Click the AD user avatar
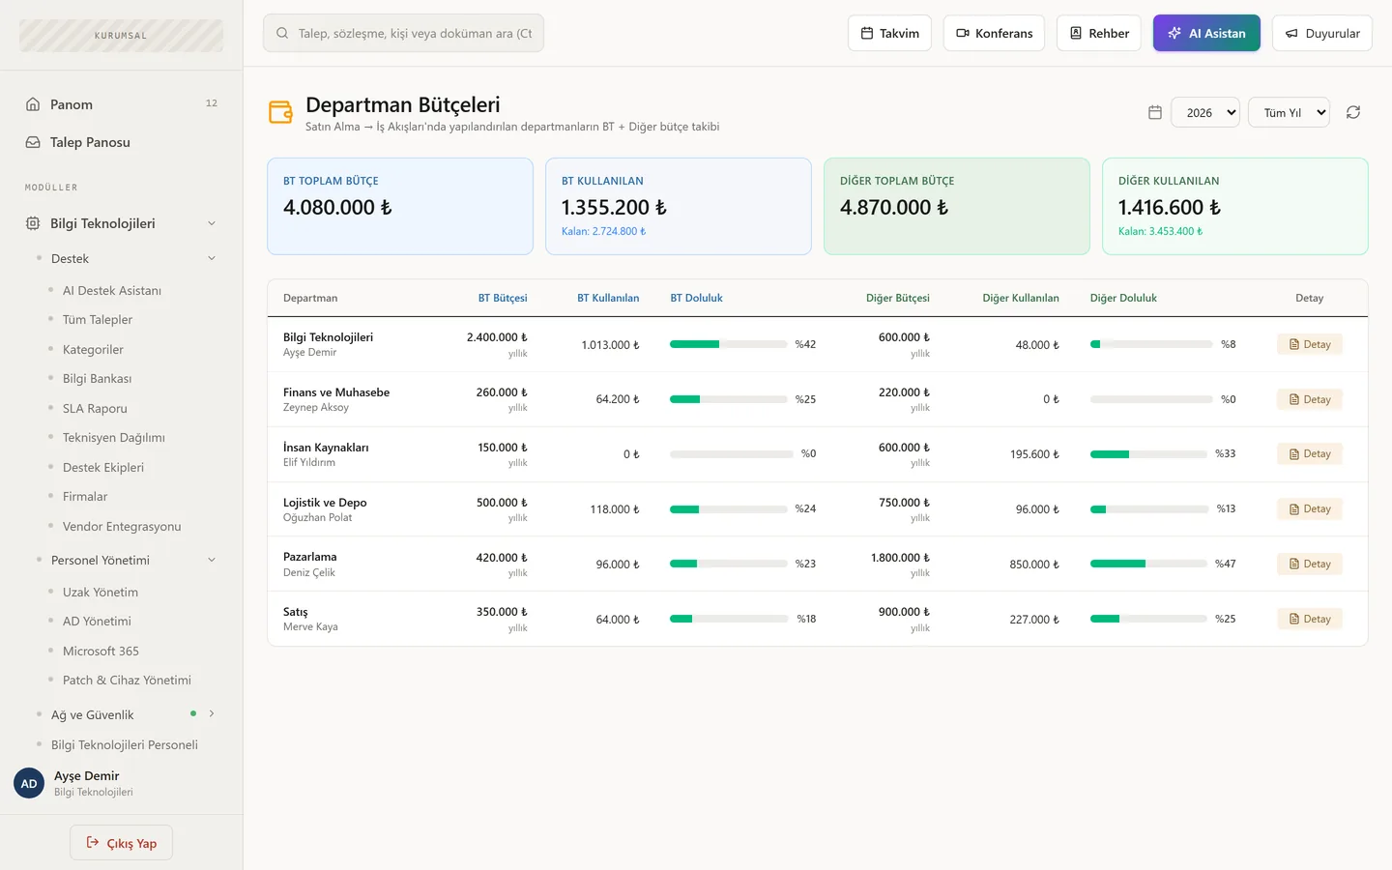The height and width of the screenshot is (870, 1392). click(29, 783)
